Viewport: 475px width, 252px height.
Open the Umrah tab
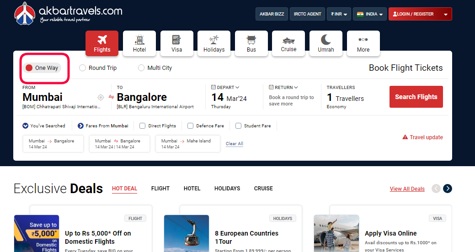pyautogui.click(x=326, y=43)
